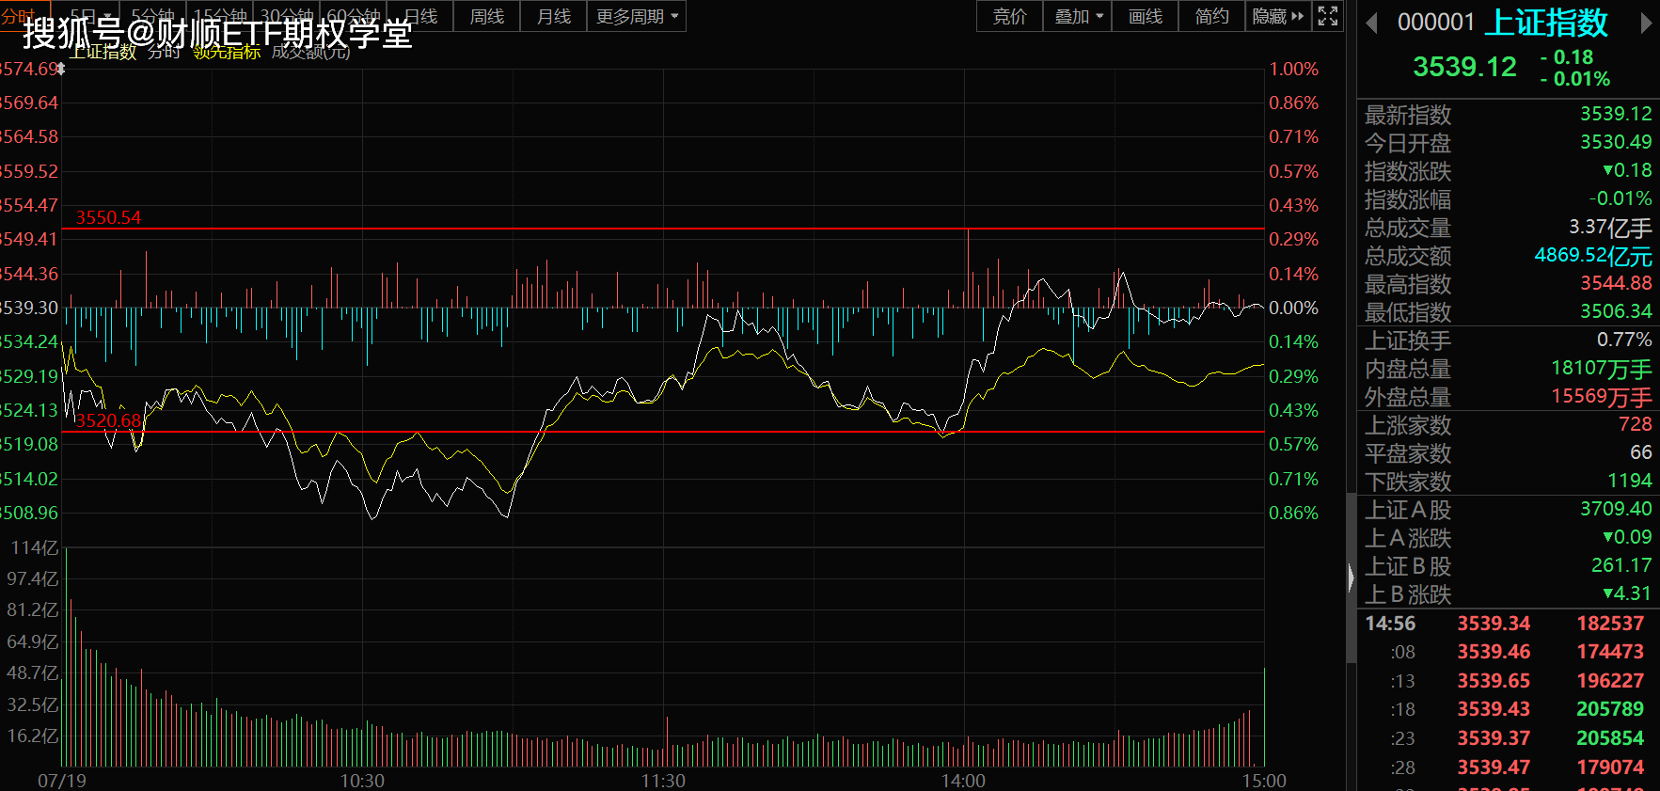Select the 成交额(元) volume legend label
The height and width of the screenshot is (791, 1660).
tap(310, 52)
